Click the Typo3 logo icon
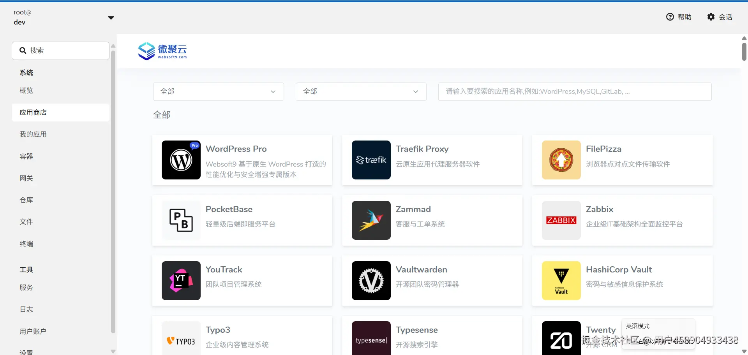The height and width of the screenshot is (355, 748). click(181, 338)
